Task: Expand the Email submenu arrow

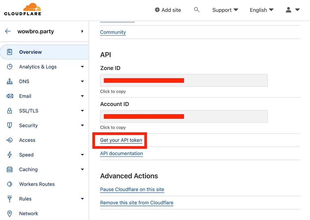Action: click(x=83, y=96)
